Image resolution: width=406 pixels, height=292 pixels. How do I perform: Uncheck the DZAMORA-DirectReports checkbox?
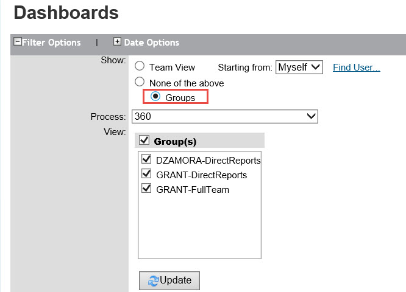(146, 159)
